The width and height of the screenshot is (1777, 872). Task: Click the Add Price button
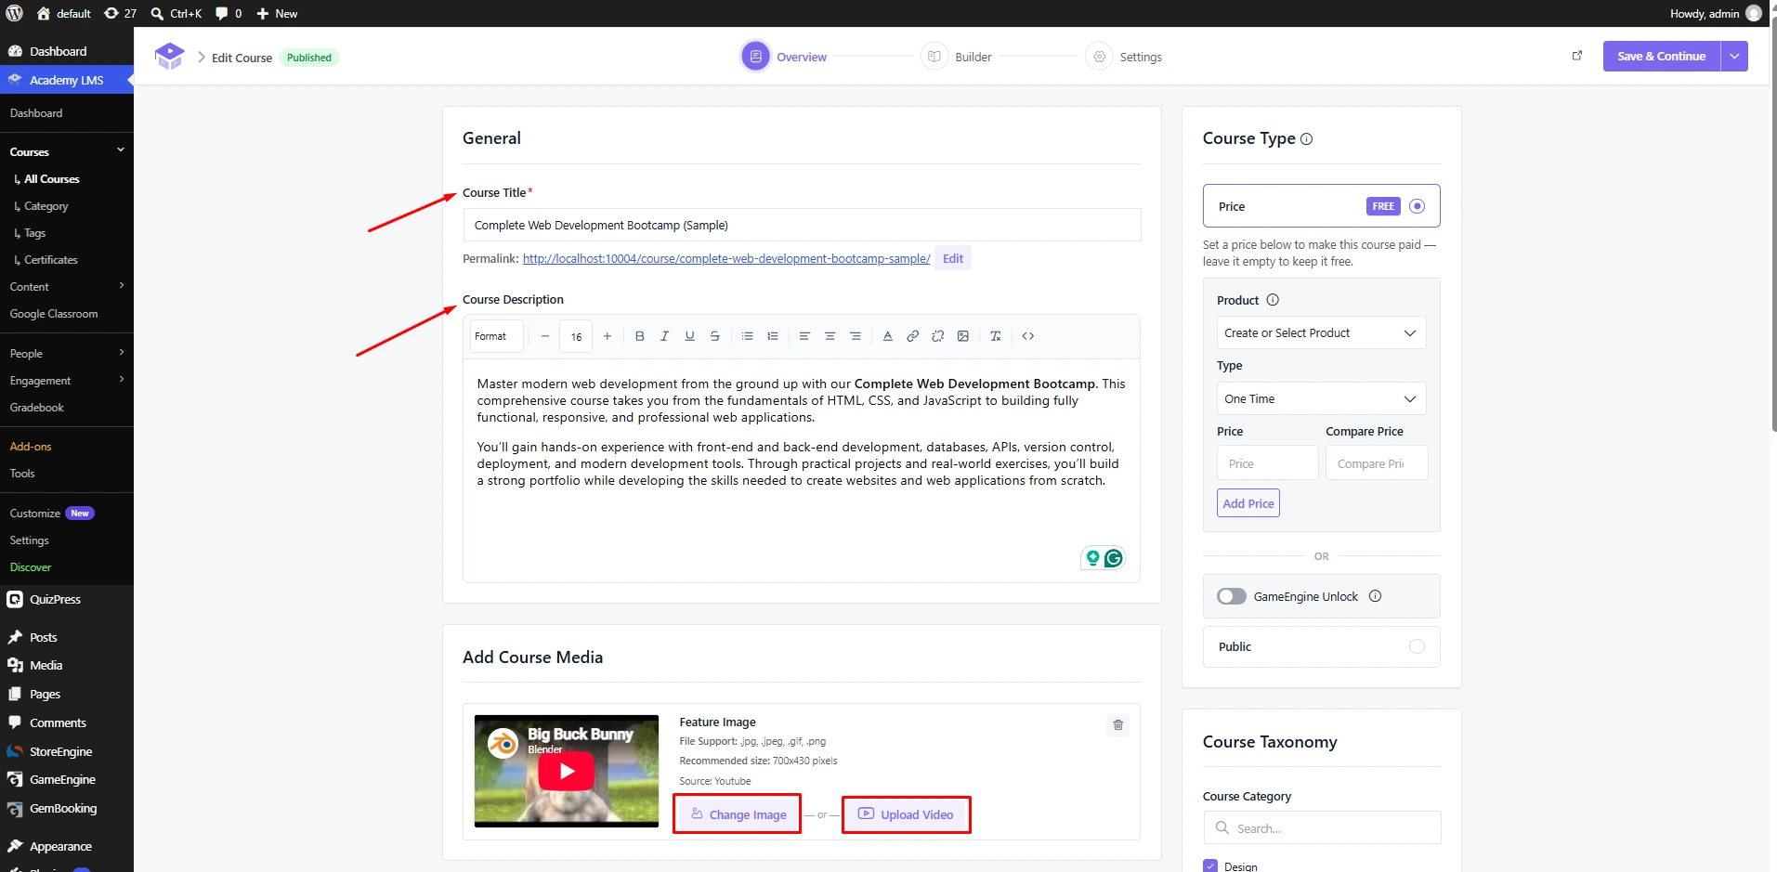(1248, 503)
